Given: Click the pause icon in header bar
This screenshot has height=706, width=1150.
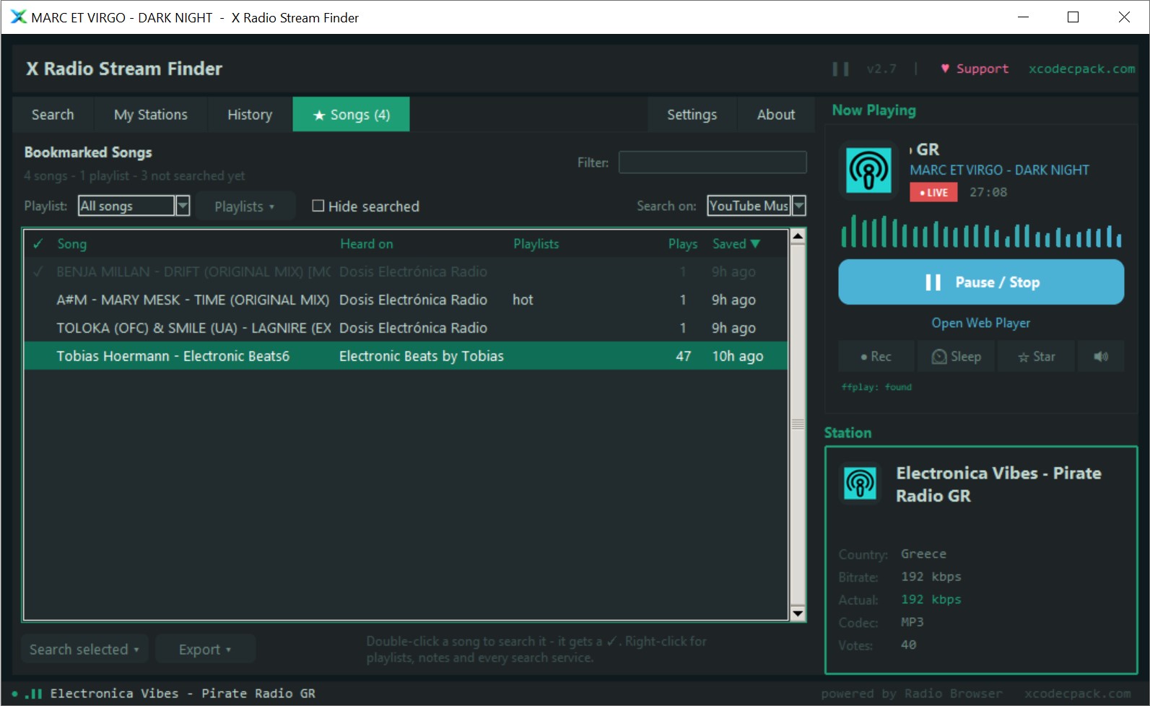Looking at the screenshot, I should (840, 69).
